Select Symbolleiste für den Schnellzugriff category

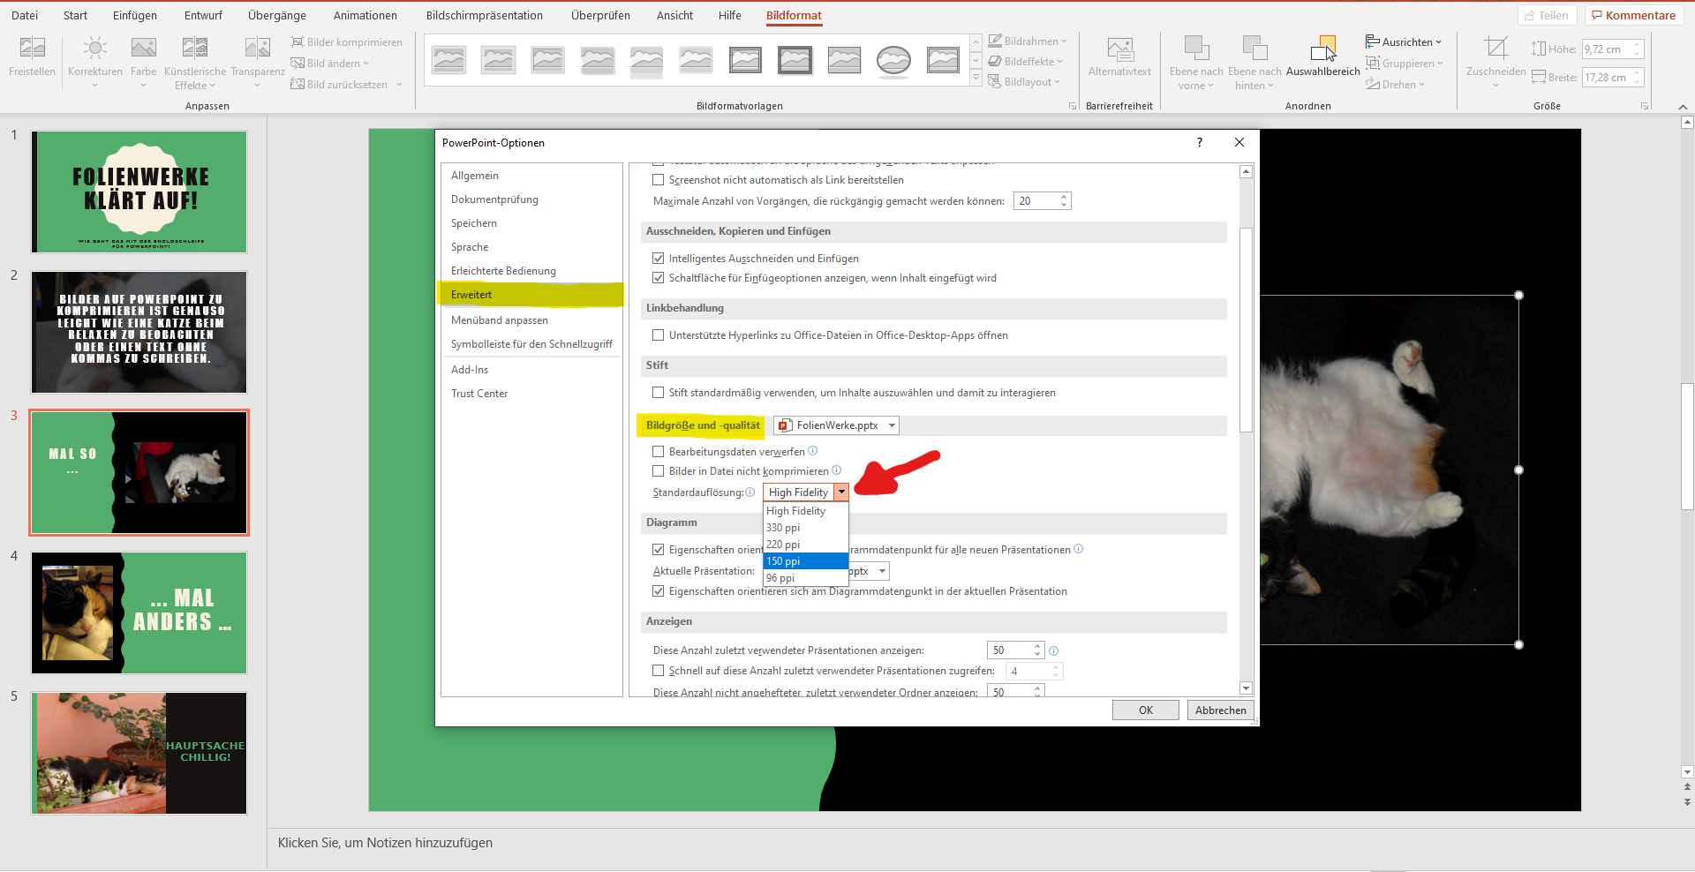pos(531,344)
